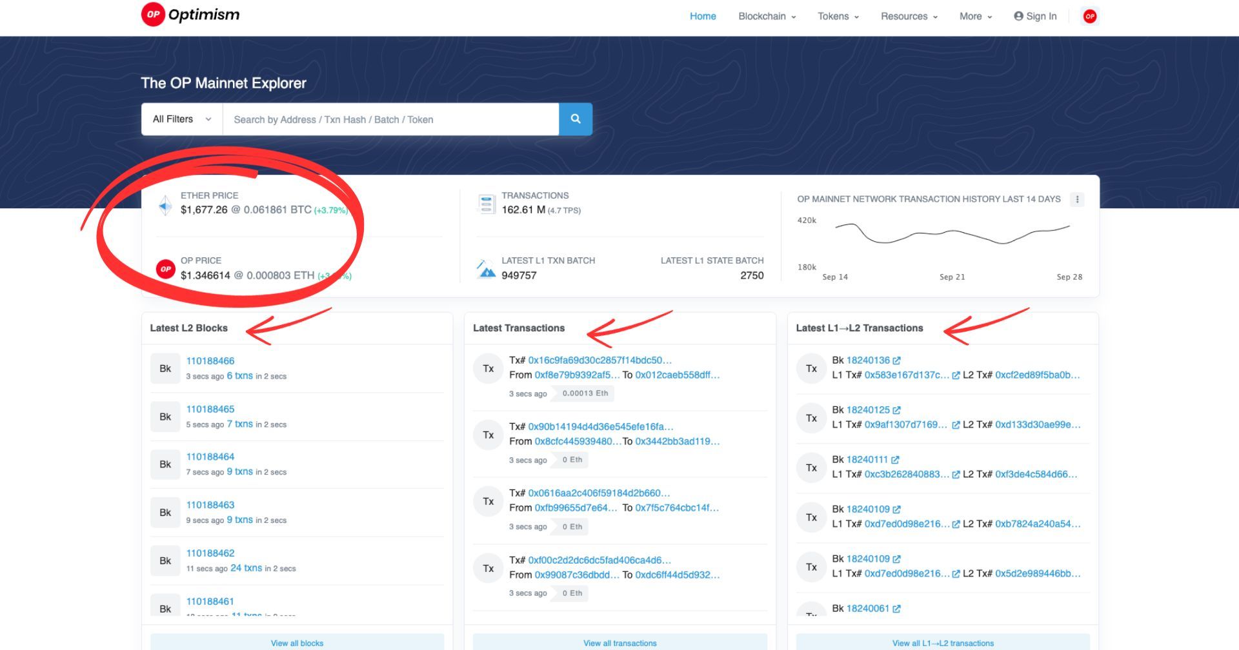Open the All Filters dropdown

coord(182,119)
